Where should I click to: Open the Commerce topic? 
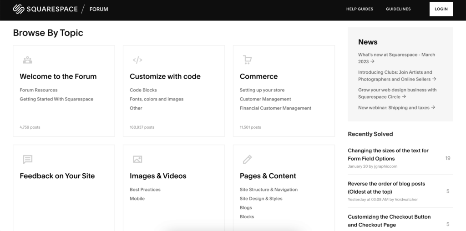point(258,76)
